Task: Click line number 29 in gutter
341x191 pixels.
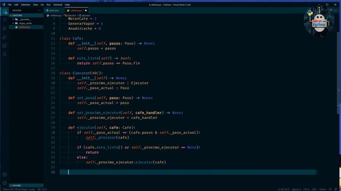Action: [x=53, y=127]
